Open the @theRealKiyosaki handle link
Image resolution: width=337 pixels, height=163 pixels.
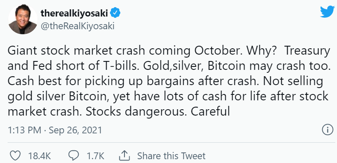[77, 26]
